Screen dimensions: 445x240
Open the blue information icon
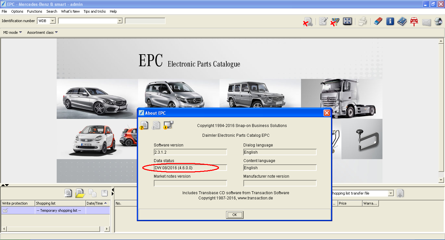[390, 22]
